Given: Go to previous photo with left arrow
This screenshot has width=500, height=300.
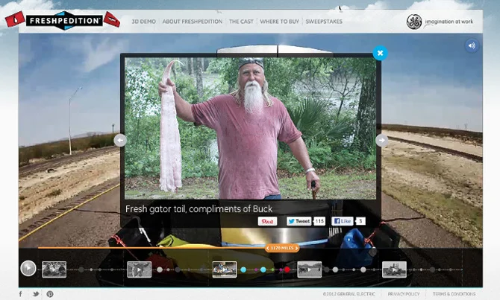Looking at the screenshot, I should [x=120, y=140].
